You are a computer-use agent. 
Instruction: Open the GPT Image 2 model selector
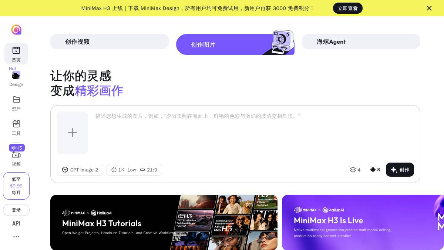tap(80, 170)
